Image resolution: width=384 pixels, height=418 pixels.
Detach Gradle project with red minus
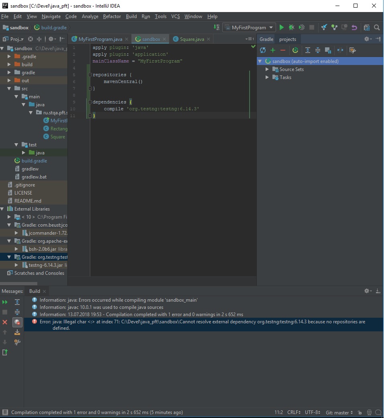point(283,50)
